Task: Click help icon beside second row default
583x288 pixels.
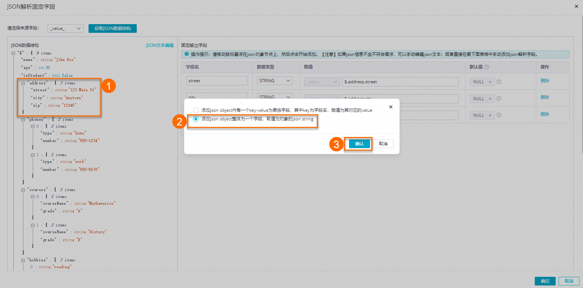Action: [499, 98]
